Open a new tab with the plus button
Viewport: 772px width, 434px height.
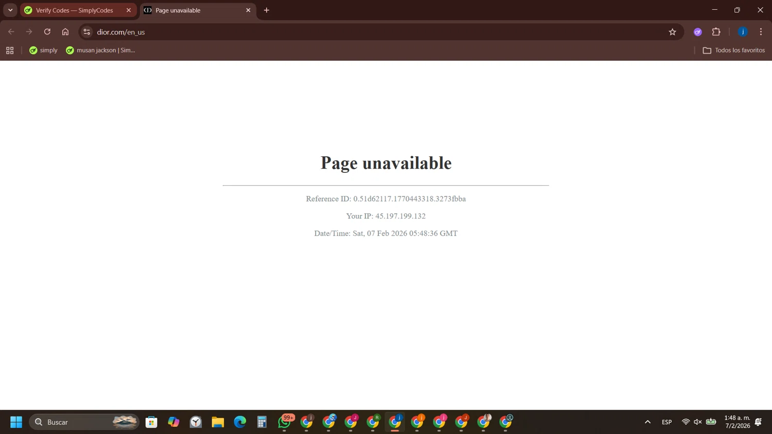pos(267,10)
